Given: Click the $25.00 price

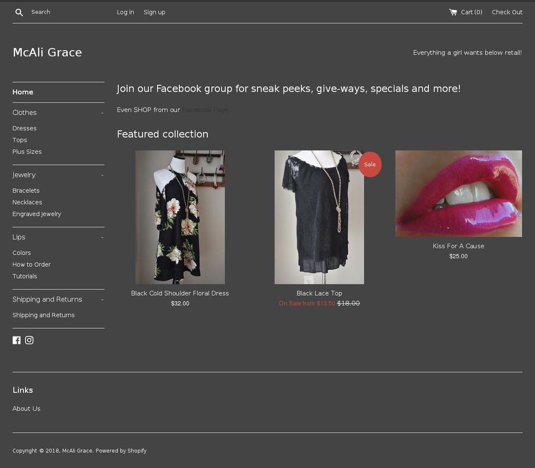Looking at the screenshot, I should click(458, 256).
